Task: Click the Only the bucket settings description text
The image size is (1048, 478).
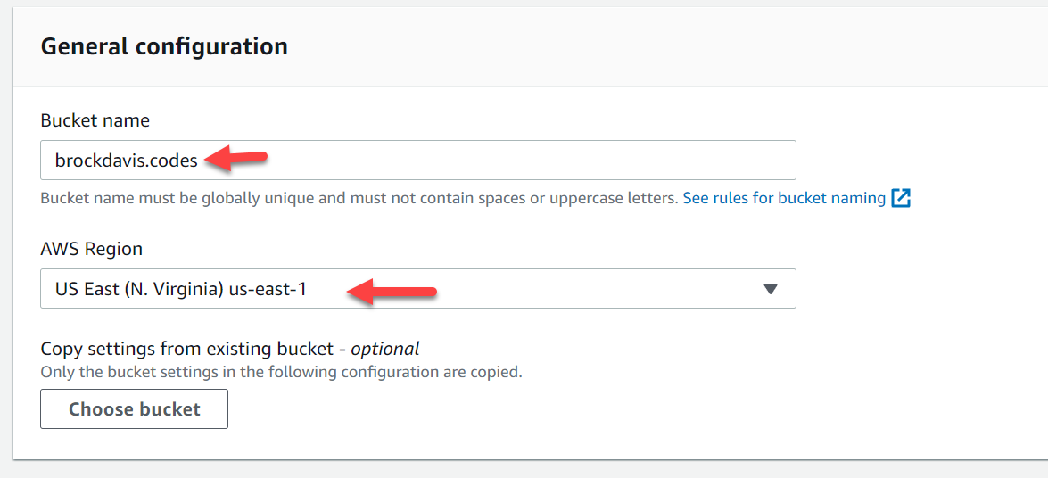Action: pyautogui.click(x=281, y=373)
